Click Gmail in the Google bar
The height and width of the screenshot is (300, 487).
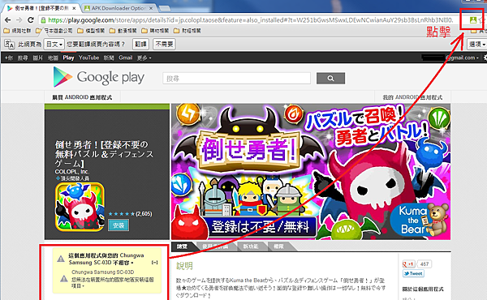pos(126,58)
